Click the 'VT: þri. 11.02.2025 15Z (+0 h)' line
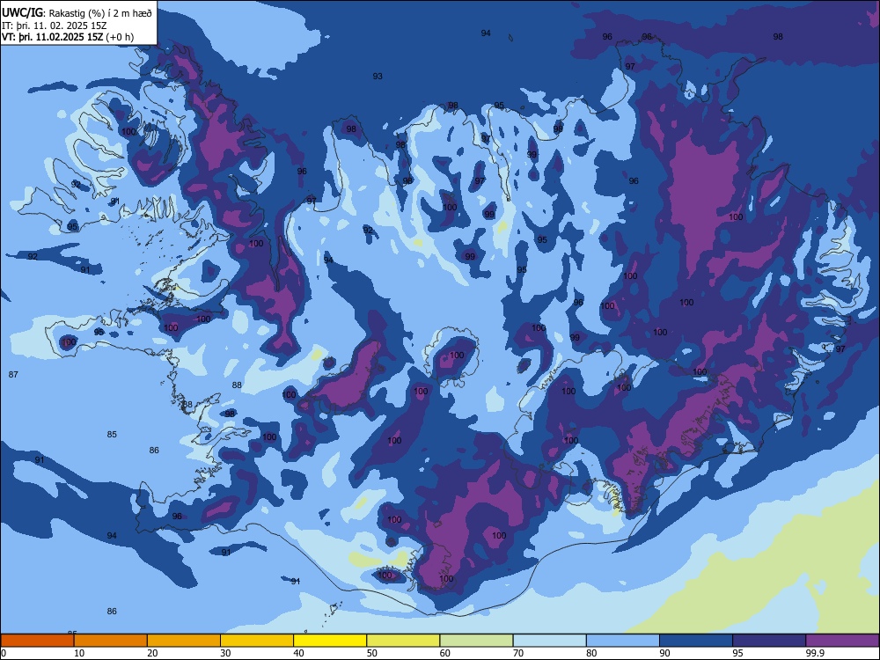The image size is (880, 660). pyautogui.click(x=68, y=37)
